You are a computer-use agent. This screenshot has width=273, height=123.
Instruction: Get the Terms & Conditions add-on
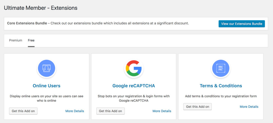[198, 107]
